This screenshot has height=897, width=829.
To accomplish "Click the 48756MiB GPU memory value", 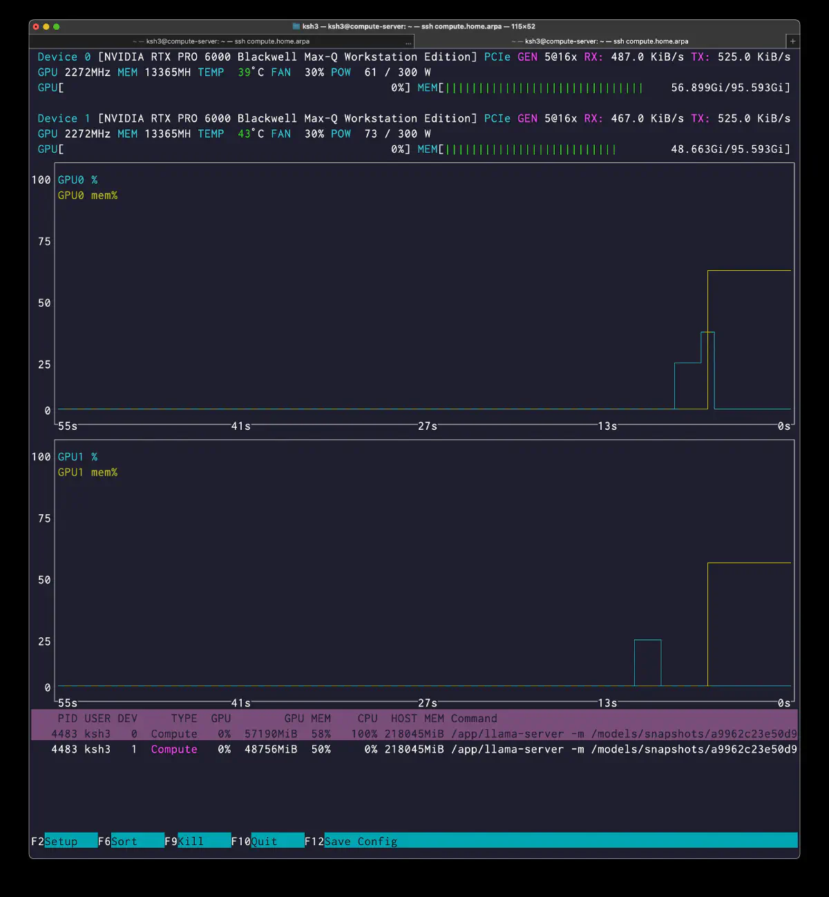I will [x=271, y=749].
